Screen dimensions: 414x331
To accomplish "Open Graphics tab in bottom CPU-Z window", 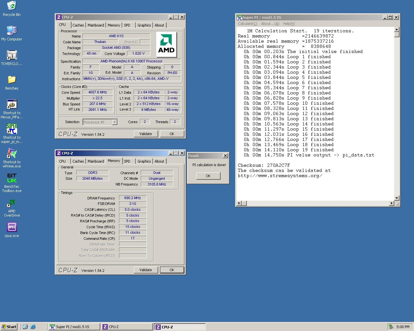I will (x=144, y=161).
